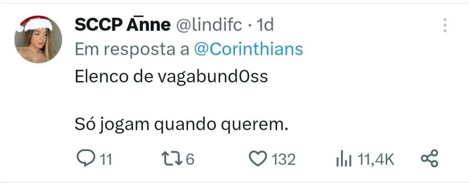
Task: Click the retweet count 6
Action: pos(190,159)
